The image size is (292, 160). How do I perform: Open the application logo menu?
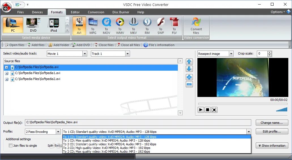tap(7, 7)
